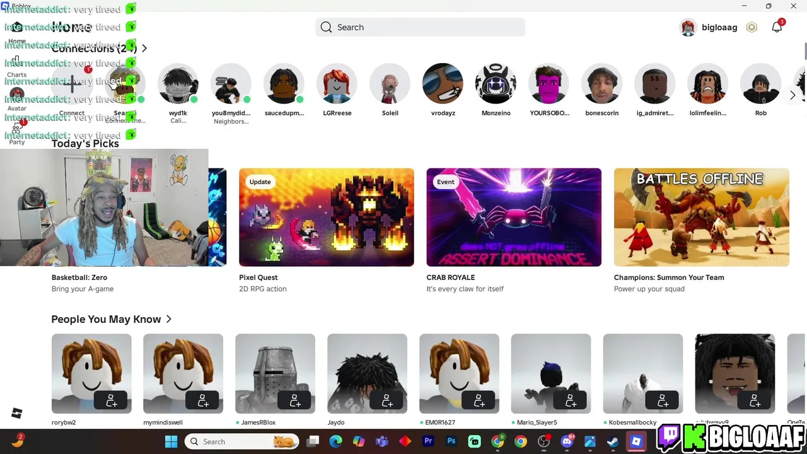Image resolution: width=807 pixels, height=454 pixels.
Task: Click the Today's Picks heading
Action: 85,143
